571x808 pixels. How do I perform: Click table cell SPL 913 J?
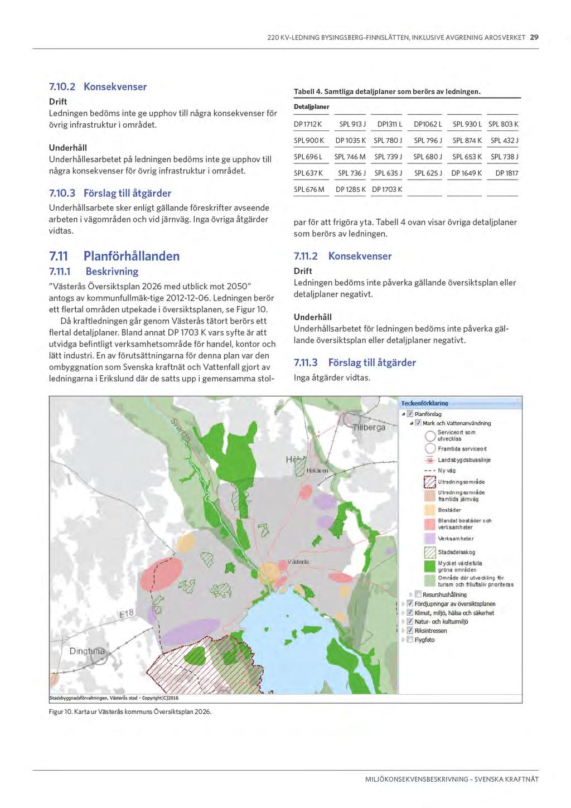click(x=352, y=124)
